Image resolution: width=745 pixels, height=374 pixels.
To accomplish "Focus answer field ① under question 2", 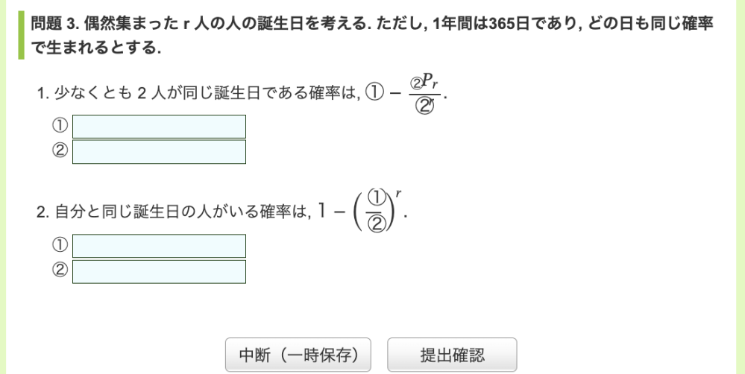I will [x=159, y=246].
